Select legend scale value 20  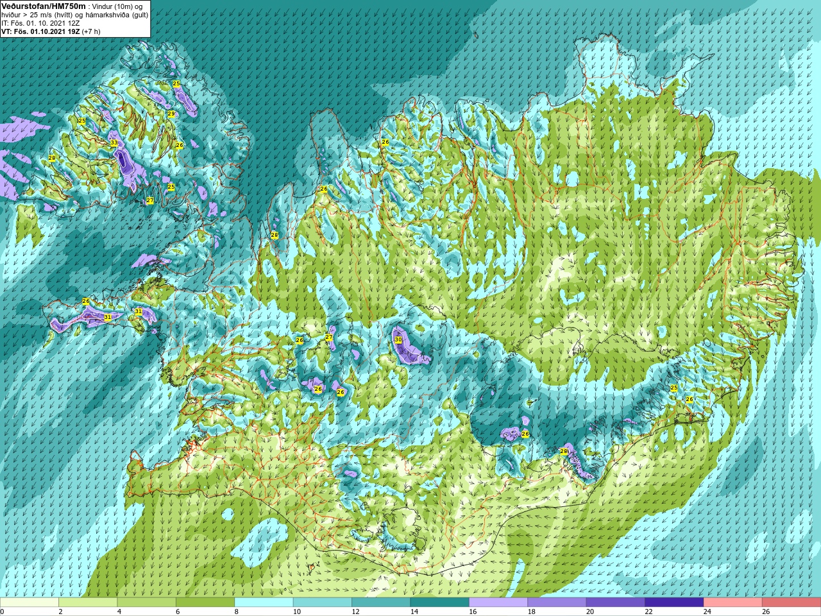589,612
